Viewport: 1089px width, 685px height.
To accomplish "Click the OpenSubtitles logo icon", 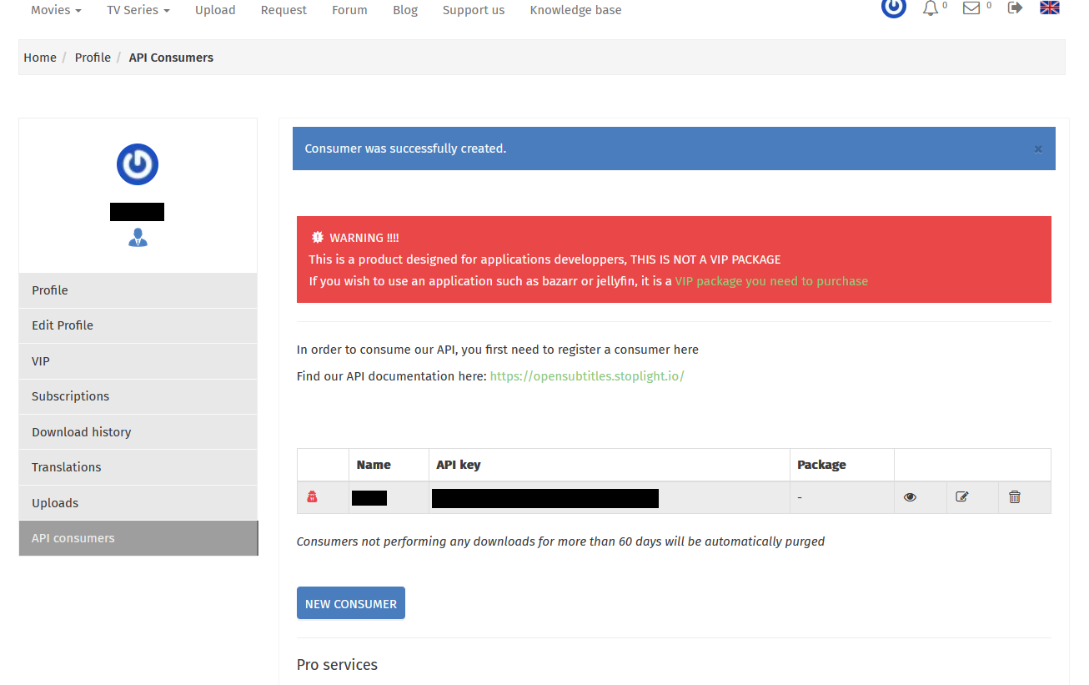I will click(x=893, y=8).
